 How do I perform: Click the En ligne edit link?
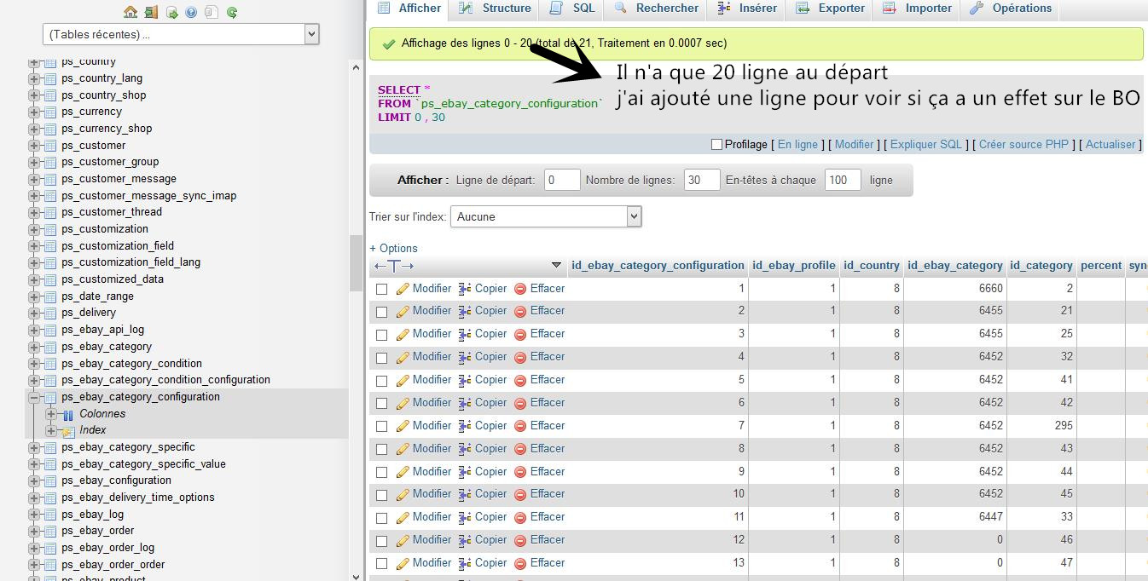pos(797,145)
